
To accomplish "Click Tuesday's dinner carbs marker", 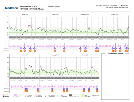I will [64, 51].
